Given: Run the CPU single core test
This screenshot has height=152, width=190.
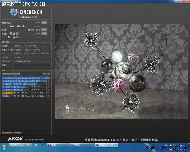Looking at the screenshot, I should click(x=44, y=33).
